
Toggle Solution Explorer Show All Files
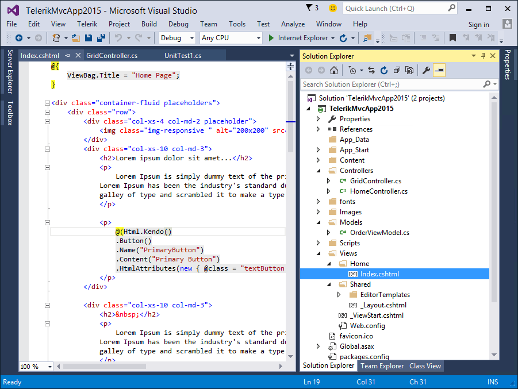(x=409, y=70)
